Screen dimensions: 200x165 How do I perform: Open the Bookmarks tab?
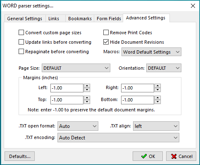pyautogui.click(x=80, y=19)
